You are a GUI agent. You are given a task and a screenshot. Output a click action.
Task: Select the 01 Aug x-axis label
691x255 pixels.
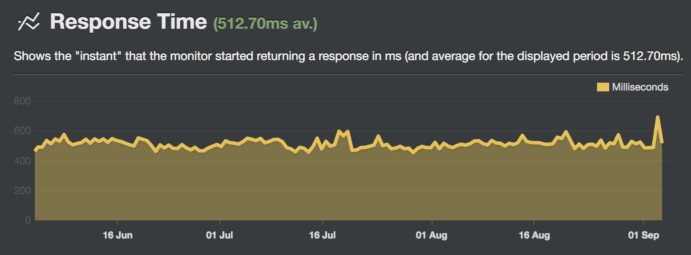(x=432, y=235)
